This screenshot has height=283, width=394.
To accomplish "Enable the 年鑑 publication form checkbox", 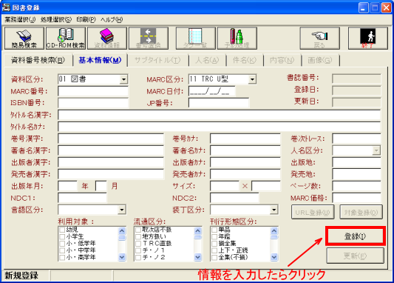I will (214, 236).
